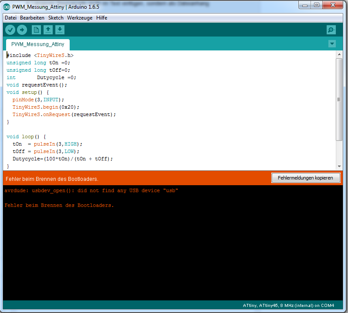The image size is (348, 313).
Task: Click the Upload (arrow) toolbar icon
Action: (22, 30)
